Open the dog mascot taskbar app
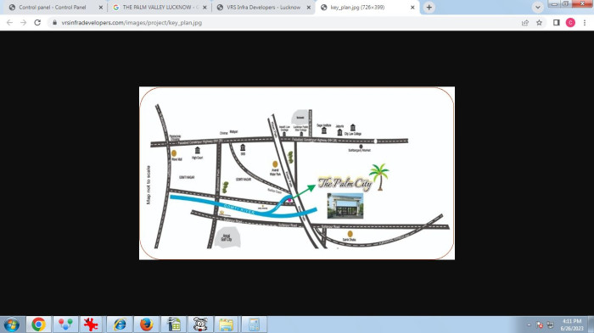 200,325
